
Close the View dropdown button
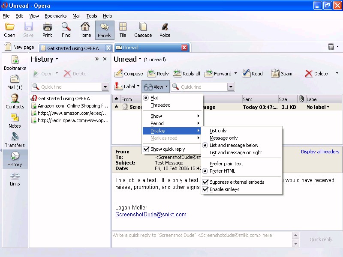pos(156,87)
